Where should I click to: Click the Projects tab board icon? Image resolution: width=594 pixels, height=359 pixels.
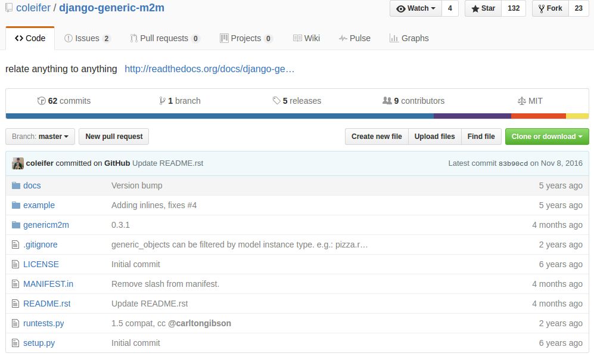[224, 38]
